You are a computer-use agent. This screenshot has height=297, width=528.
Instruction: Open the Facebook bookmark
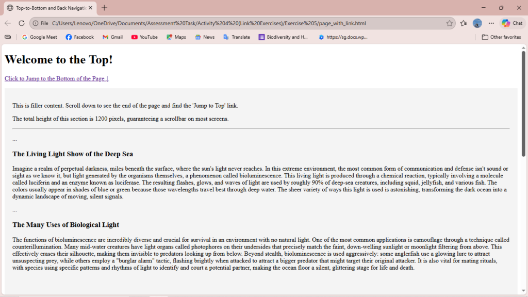[x=79, y=37]
